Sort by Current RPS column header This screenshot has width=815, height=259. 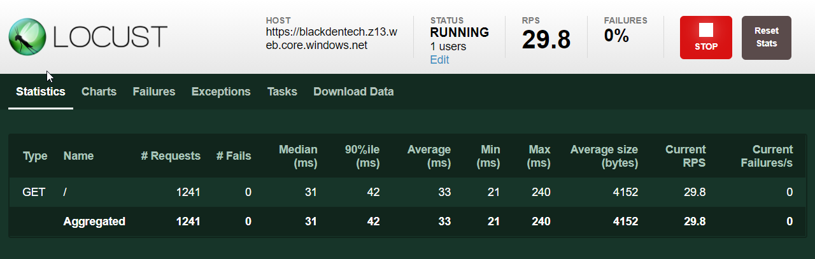tap(686, 157)
